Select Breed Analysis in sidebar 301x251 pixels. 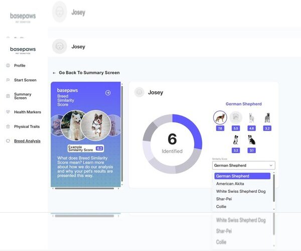tap(27, 141)
